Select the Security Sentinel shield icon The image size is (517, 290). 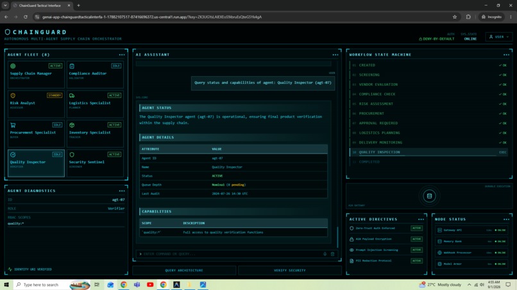tap(72, 155)
